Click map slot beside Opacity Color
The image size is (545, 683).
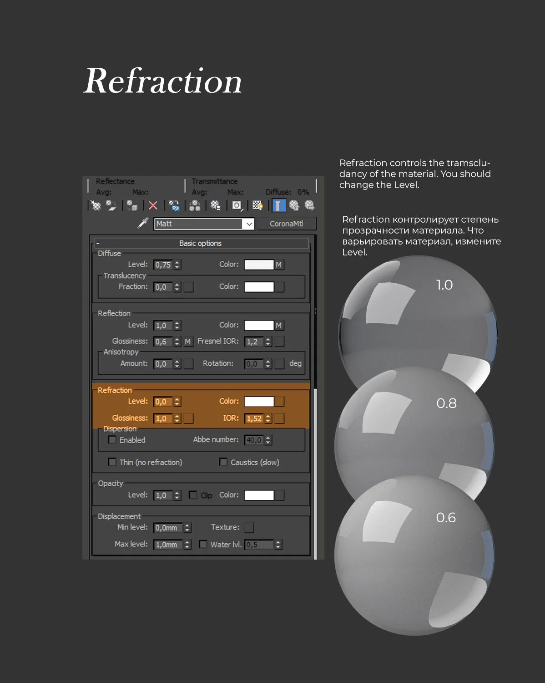point(279,495)
